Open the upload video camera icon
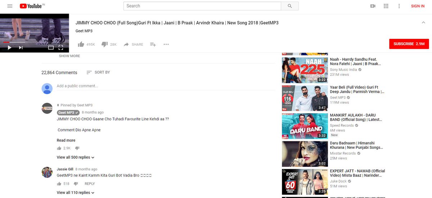Screen dimensions: 432x198 point(373,6)
